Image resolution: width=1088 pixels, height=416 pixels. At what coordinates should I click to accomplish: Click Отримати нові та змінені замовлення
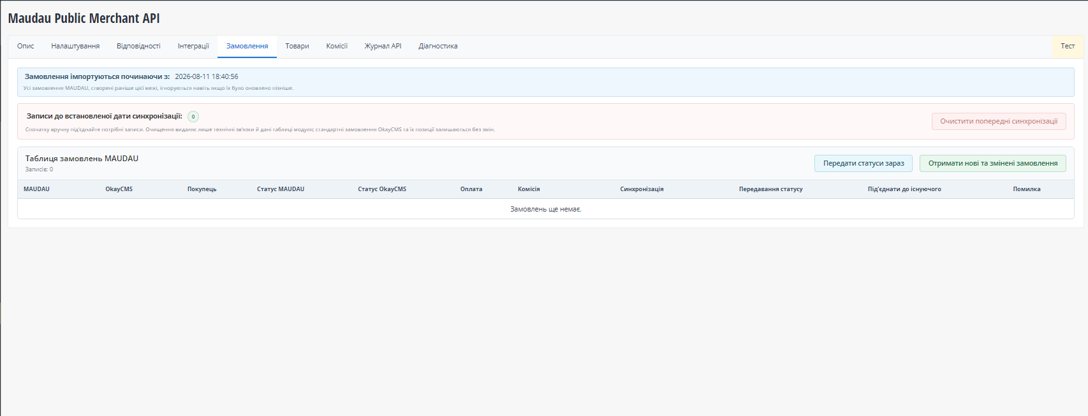(x=993, y=164)
